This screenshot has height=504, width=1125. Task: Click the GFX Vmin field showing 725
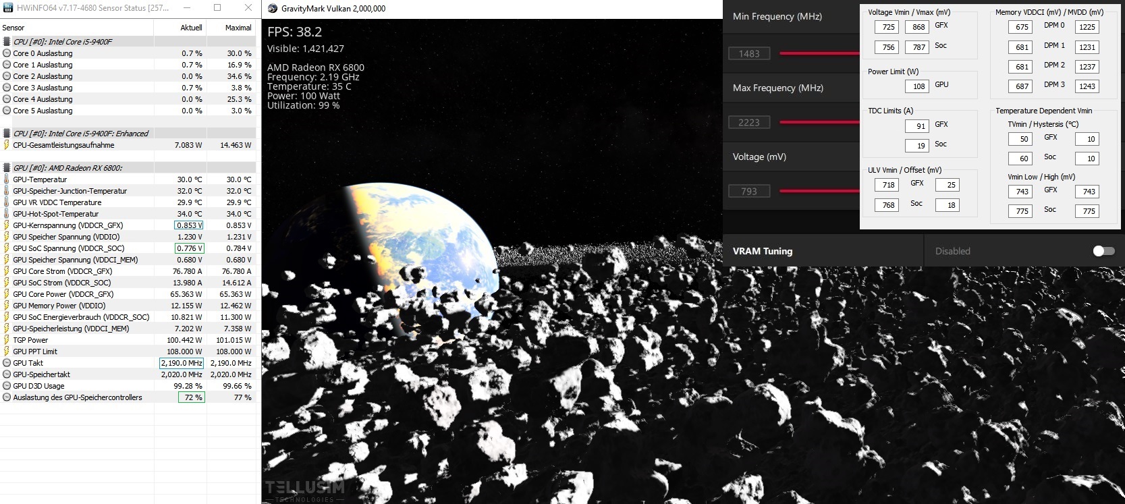[887, 27]
